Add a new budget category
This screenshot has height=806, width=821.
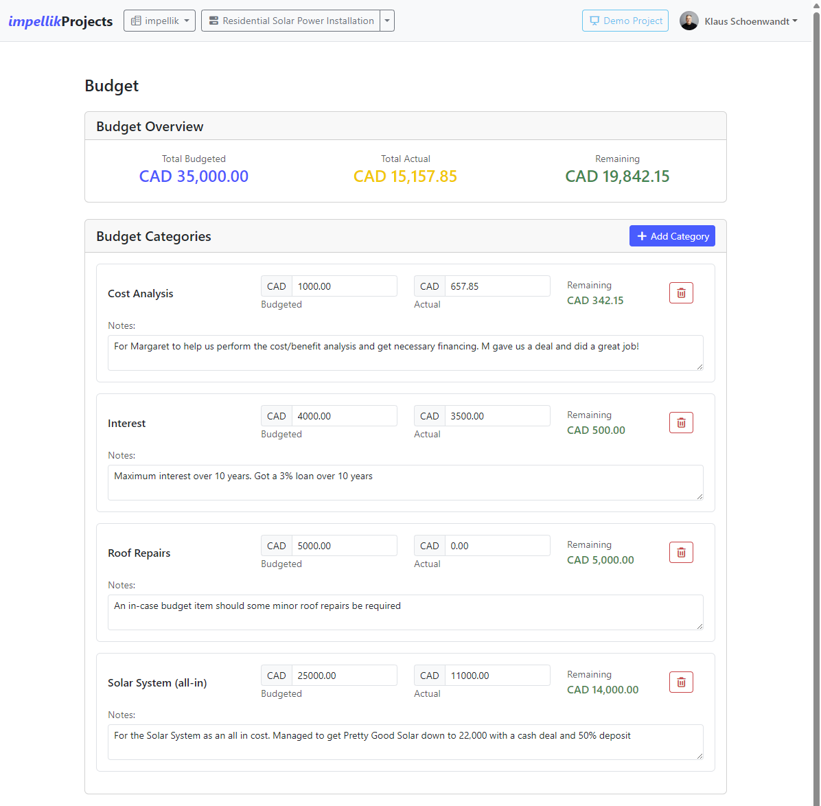(672, 236)
